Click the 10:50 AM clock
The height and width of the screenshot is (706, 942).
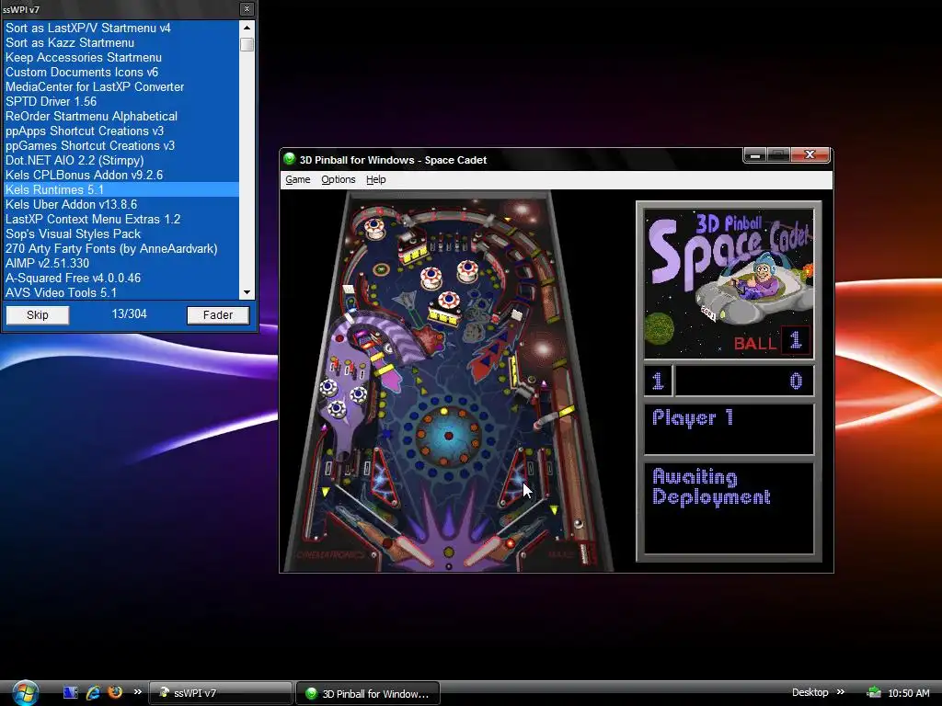pos(908,693)
